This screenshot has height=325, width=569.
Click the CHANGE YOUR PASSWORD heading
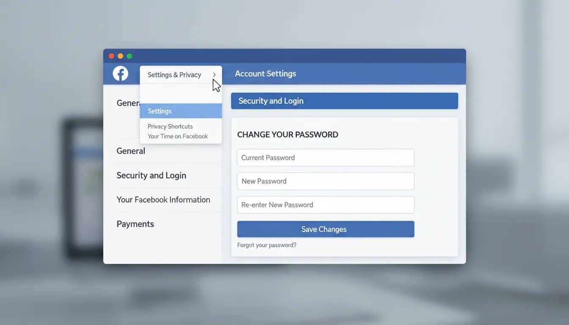pos(287,135)
